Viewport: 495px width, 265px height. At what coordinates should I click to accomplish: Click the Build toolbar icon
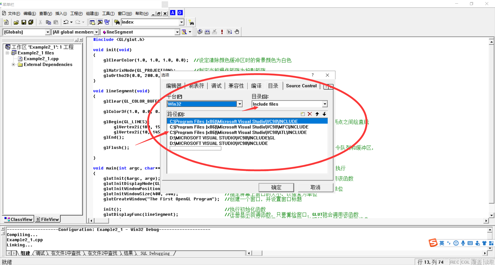(207, 32)
